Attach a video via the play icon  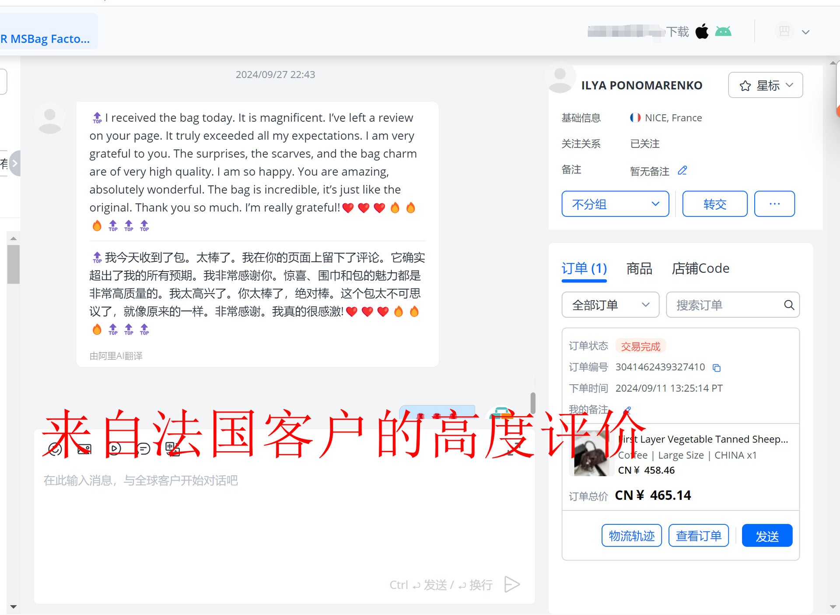[114, 449]
